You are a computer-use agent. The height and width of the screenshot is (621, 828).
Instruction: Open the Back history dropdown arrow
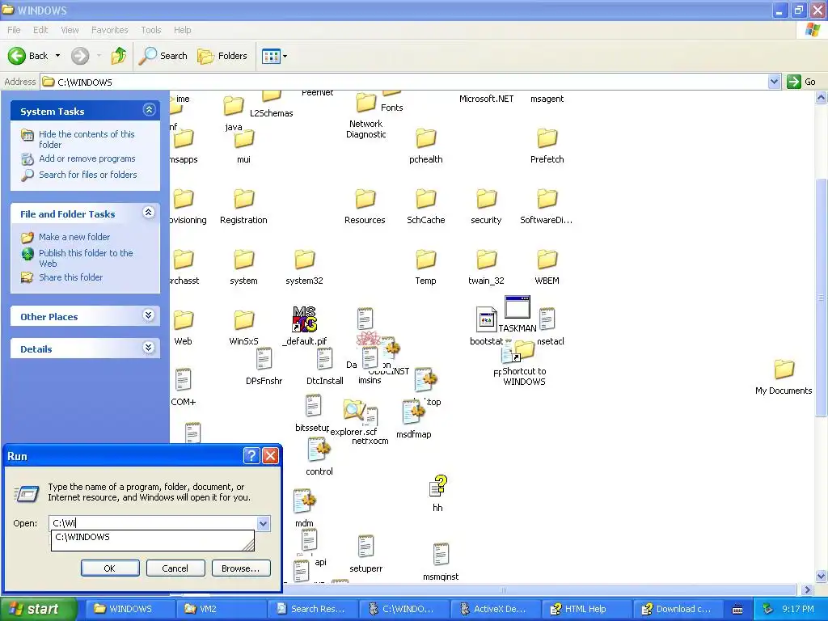pos(57,56)
